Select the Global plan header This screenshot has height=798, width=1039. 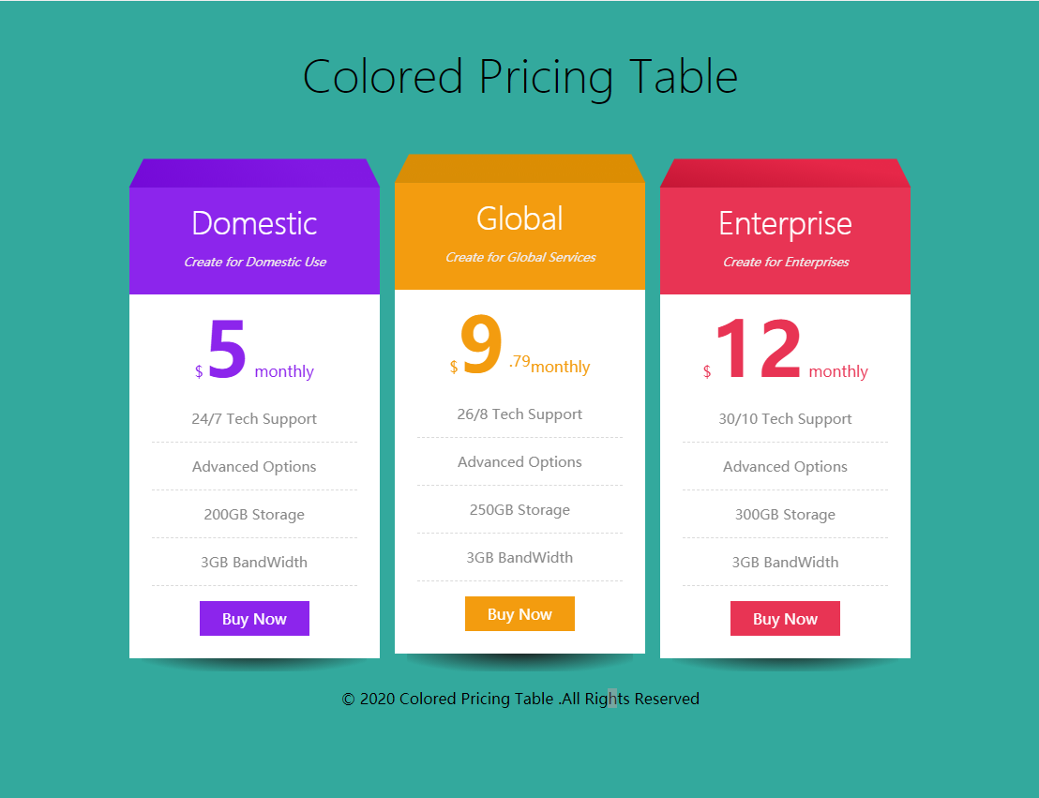pos(519,218)
